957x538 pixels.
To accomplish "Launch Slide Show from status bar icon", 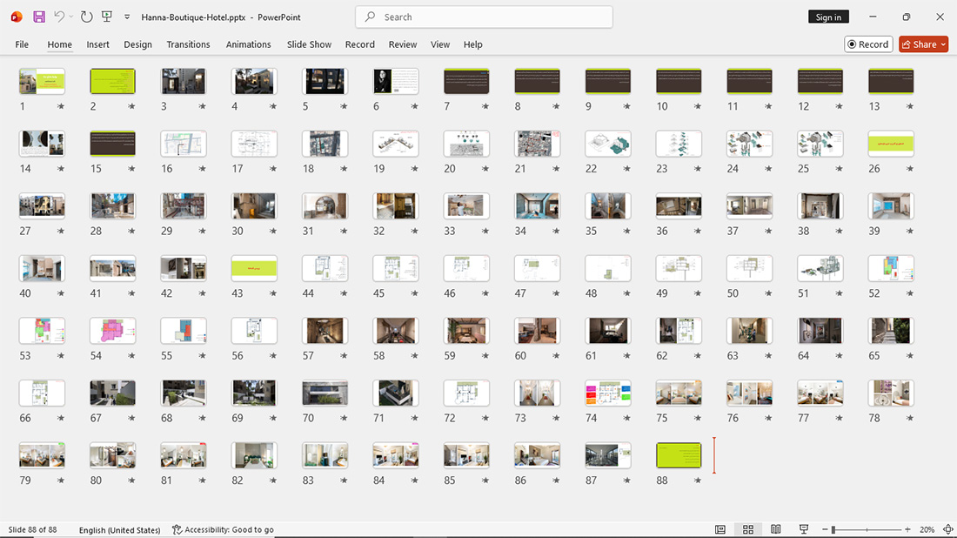I will coord(804,529).
